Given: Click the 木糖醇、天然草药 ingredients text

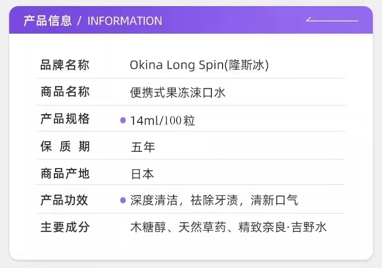Looking at the screenshot, I should click(x=174, y=227).
